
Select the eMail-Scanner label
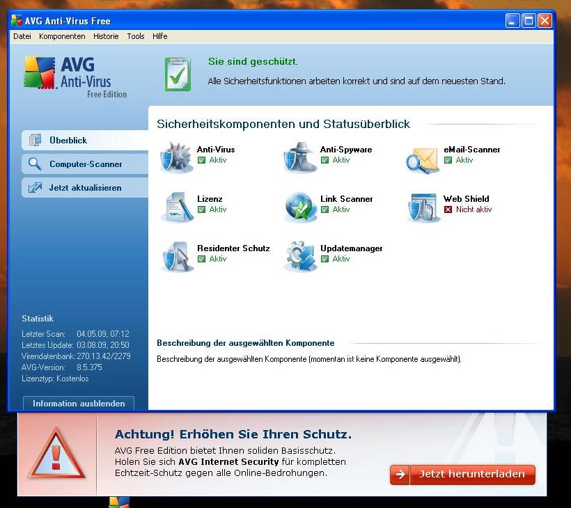[x=471, y=149]
